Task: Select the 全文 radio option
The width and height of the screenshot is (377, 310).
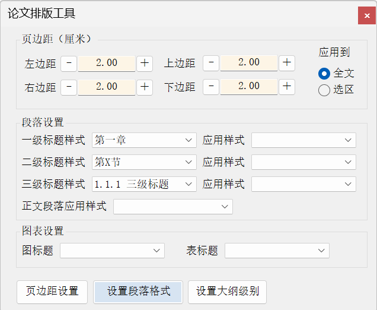Action: 324,74
